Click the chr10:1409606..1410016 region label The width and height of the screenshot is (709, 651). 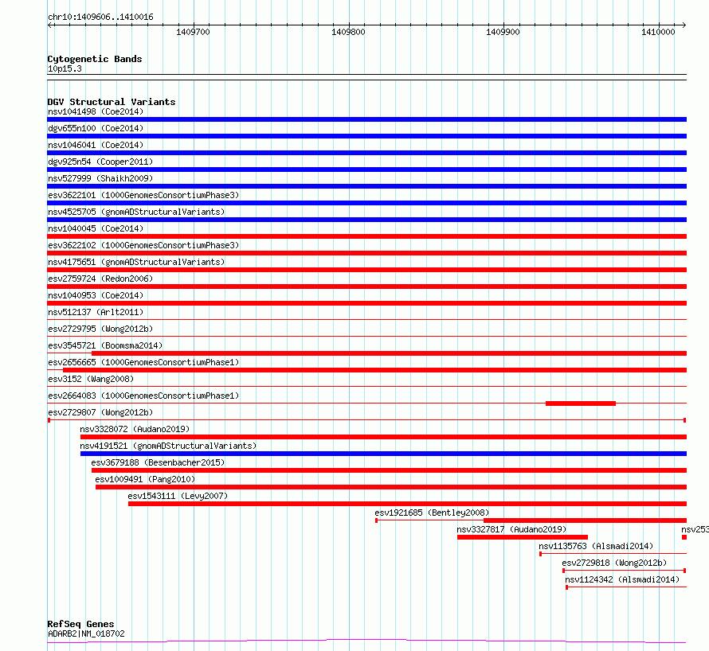100,18
